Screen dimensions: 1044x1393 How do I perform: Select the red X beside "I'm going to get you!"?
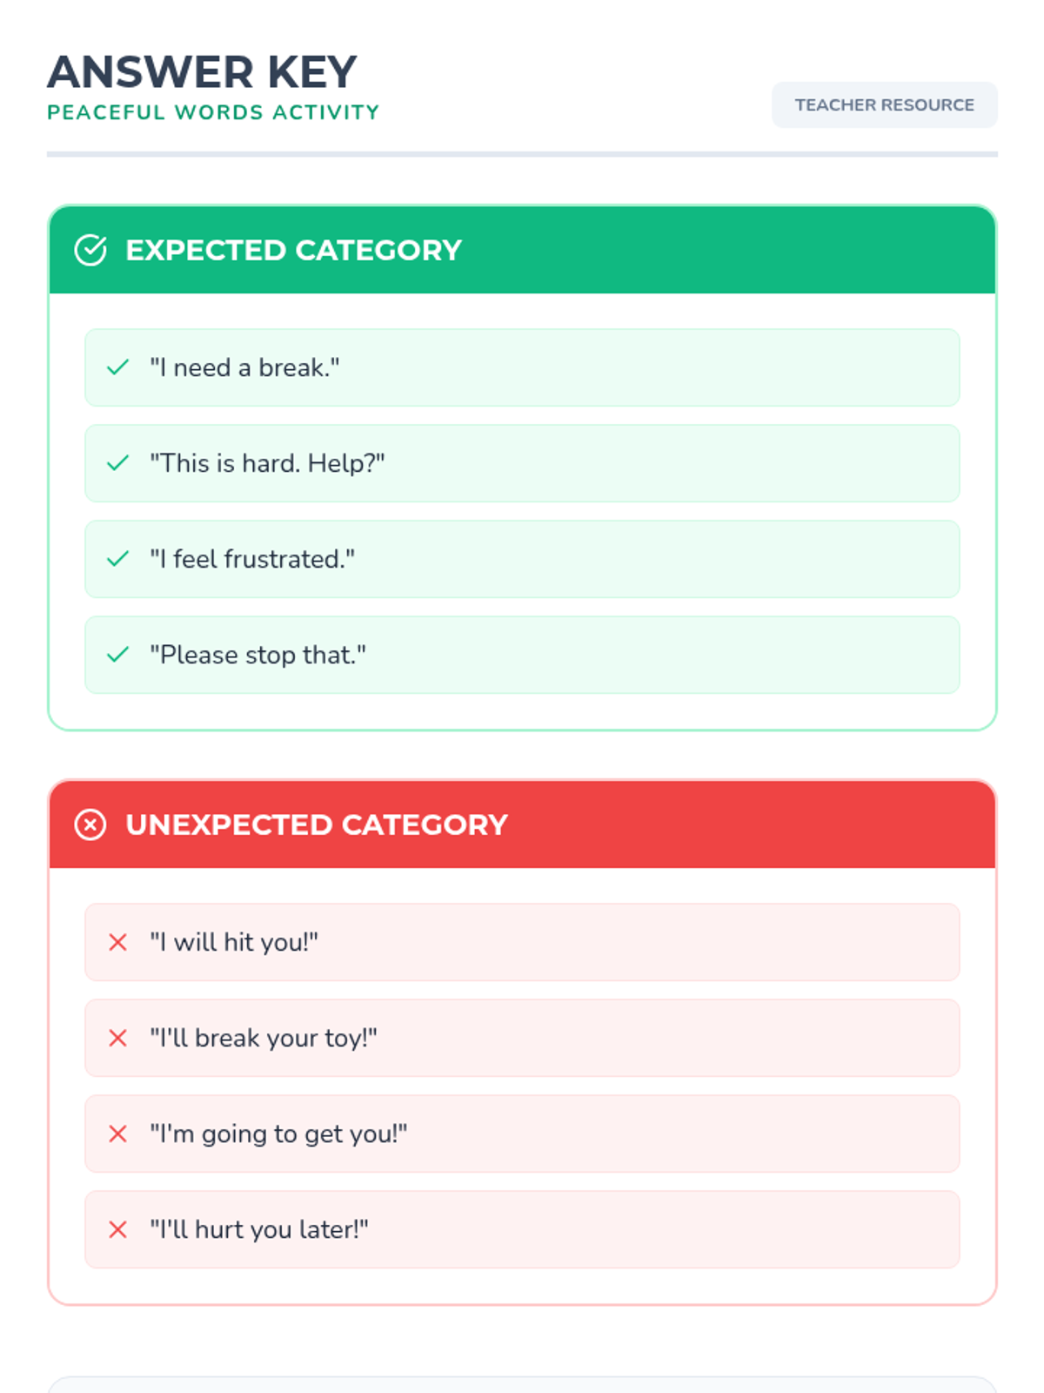(117, 1134)
